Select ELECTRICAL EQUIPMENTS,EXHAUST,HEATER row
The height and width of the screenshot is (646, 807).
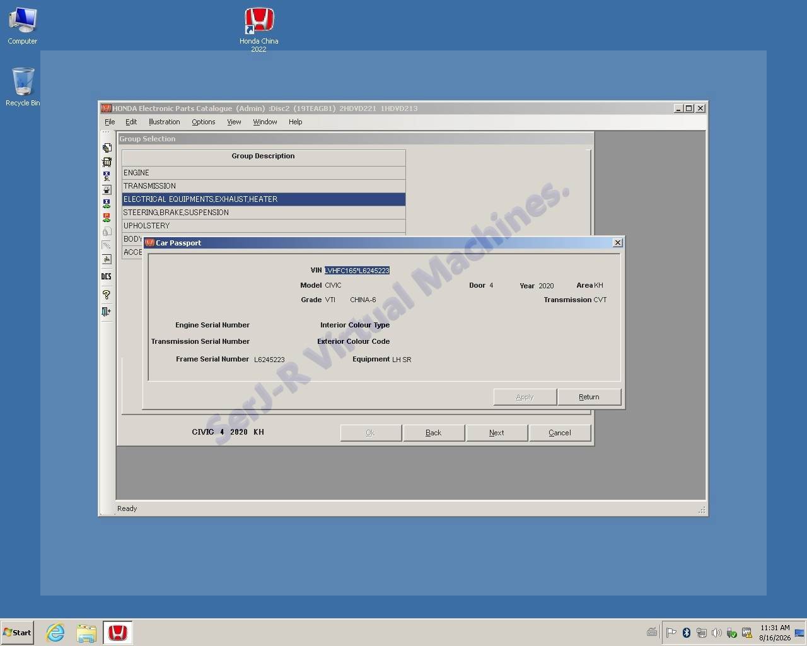click(x=264, y=199)
